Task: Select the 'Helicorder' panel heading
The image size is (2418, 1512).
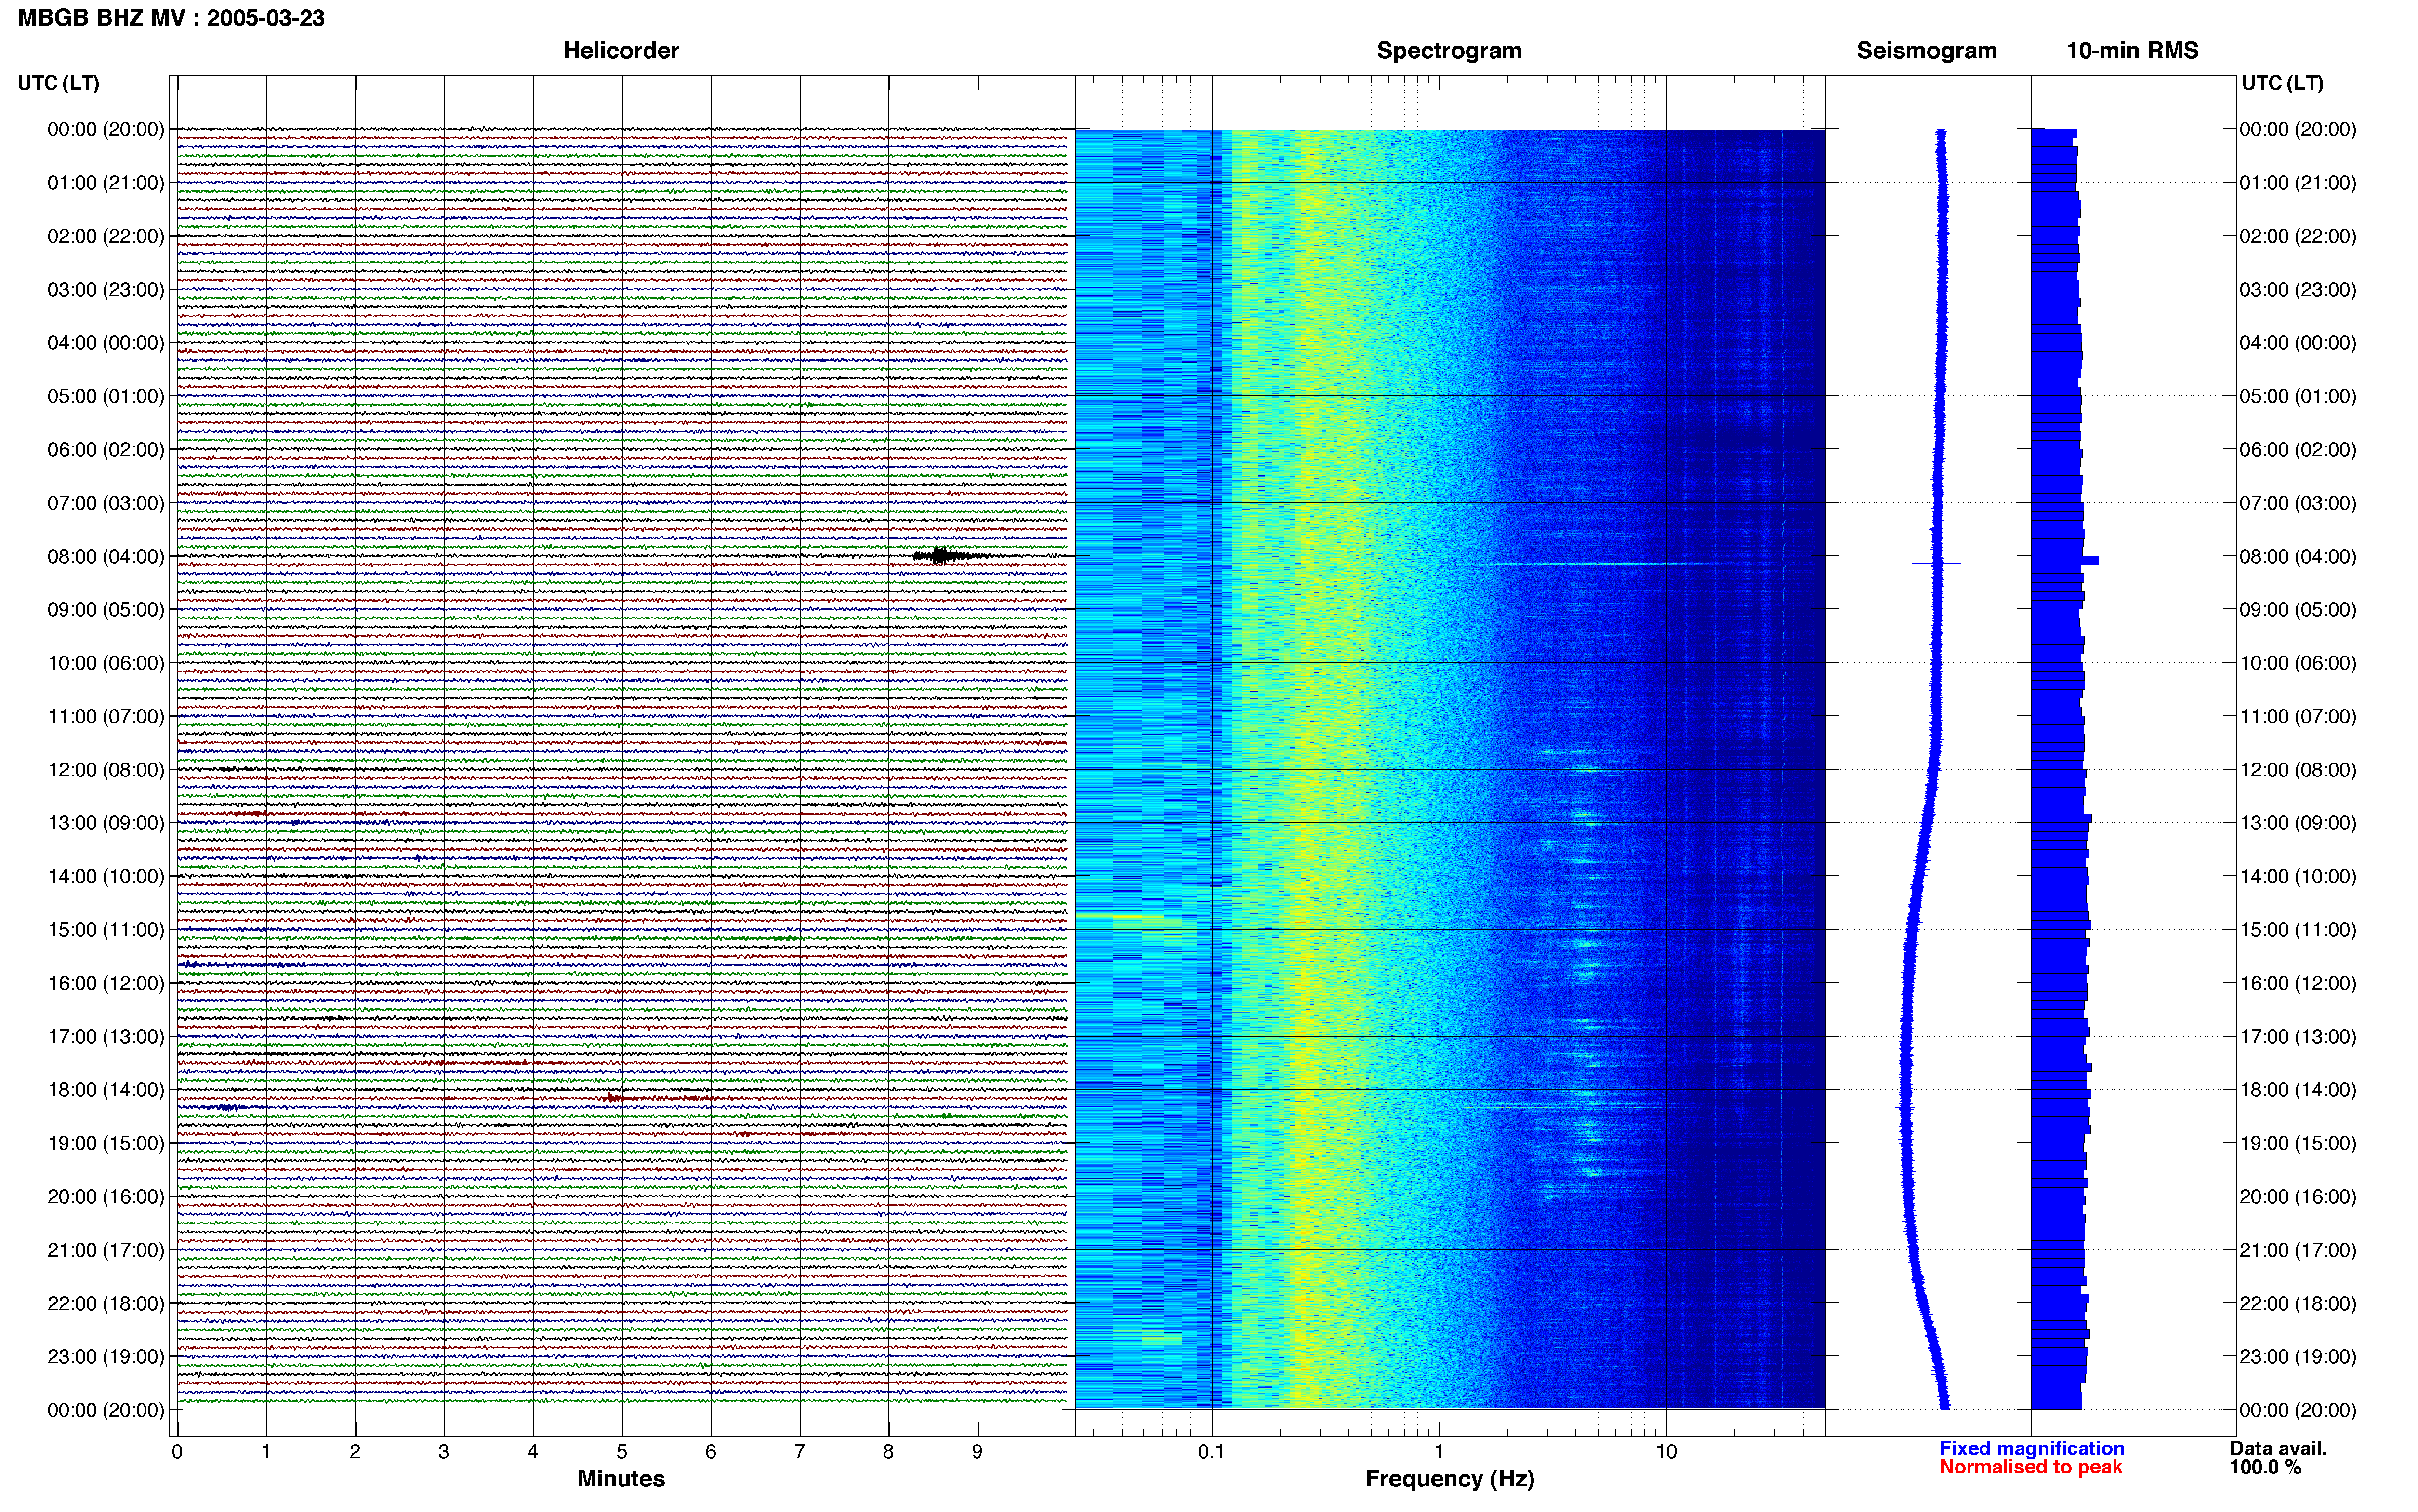Action: click(x=621, y=51)
